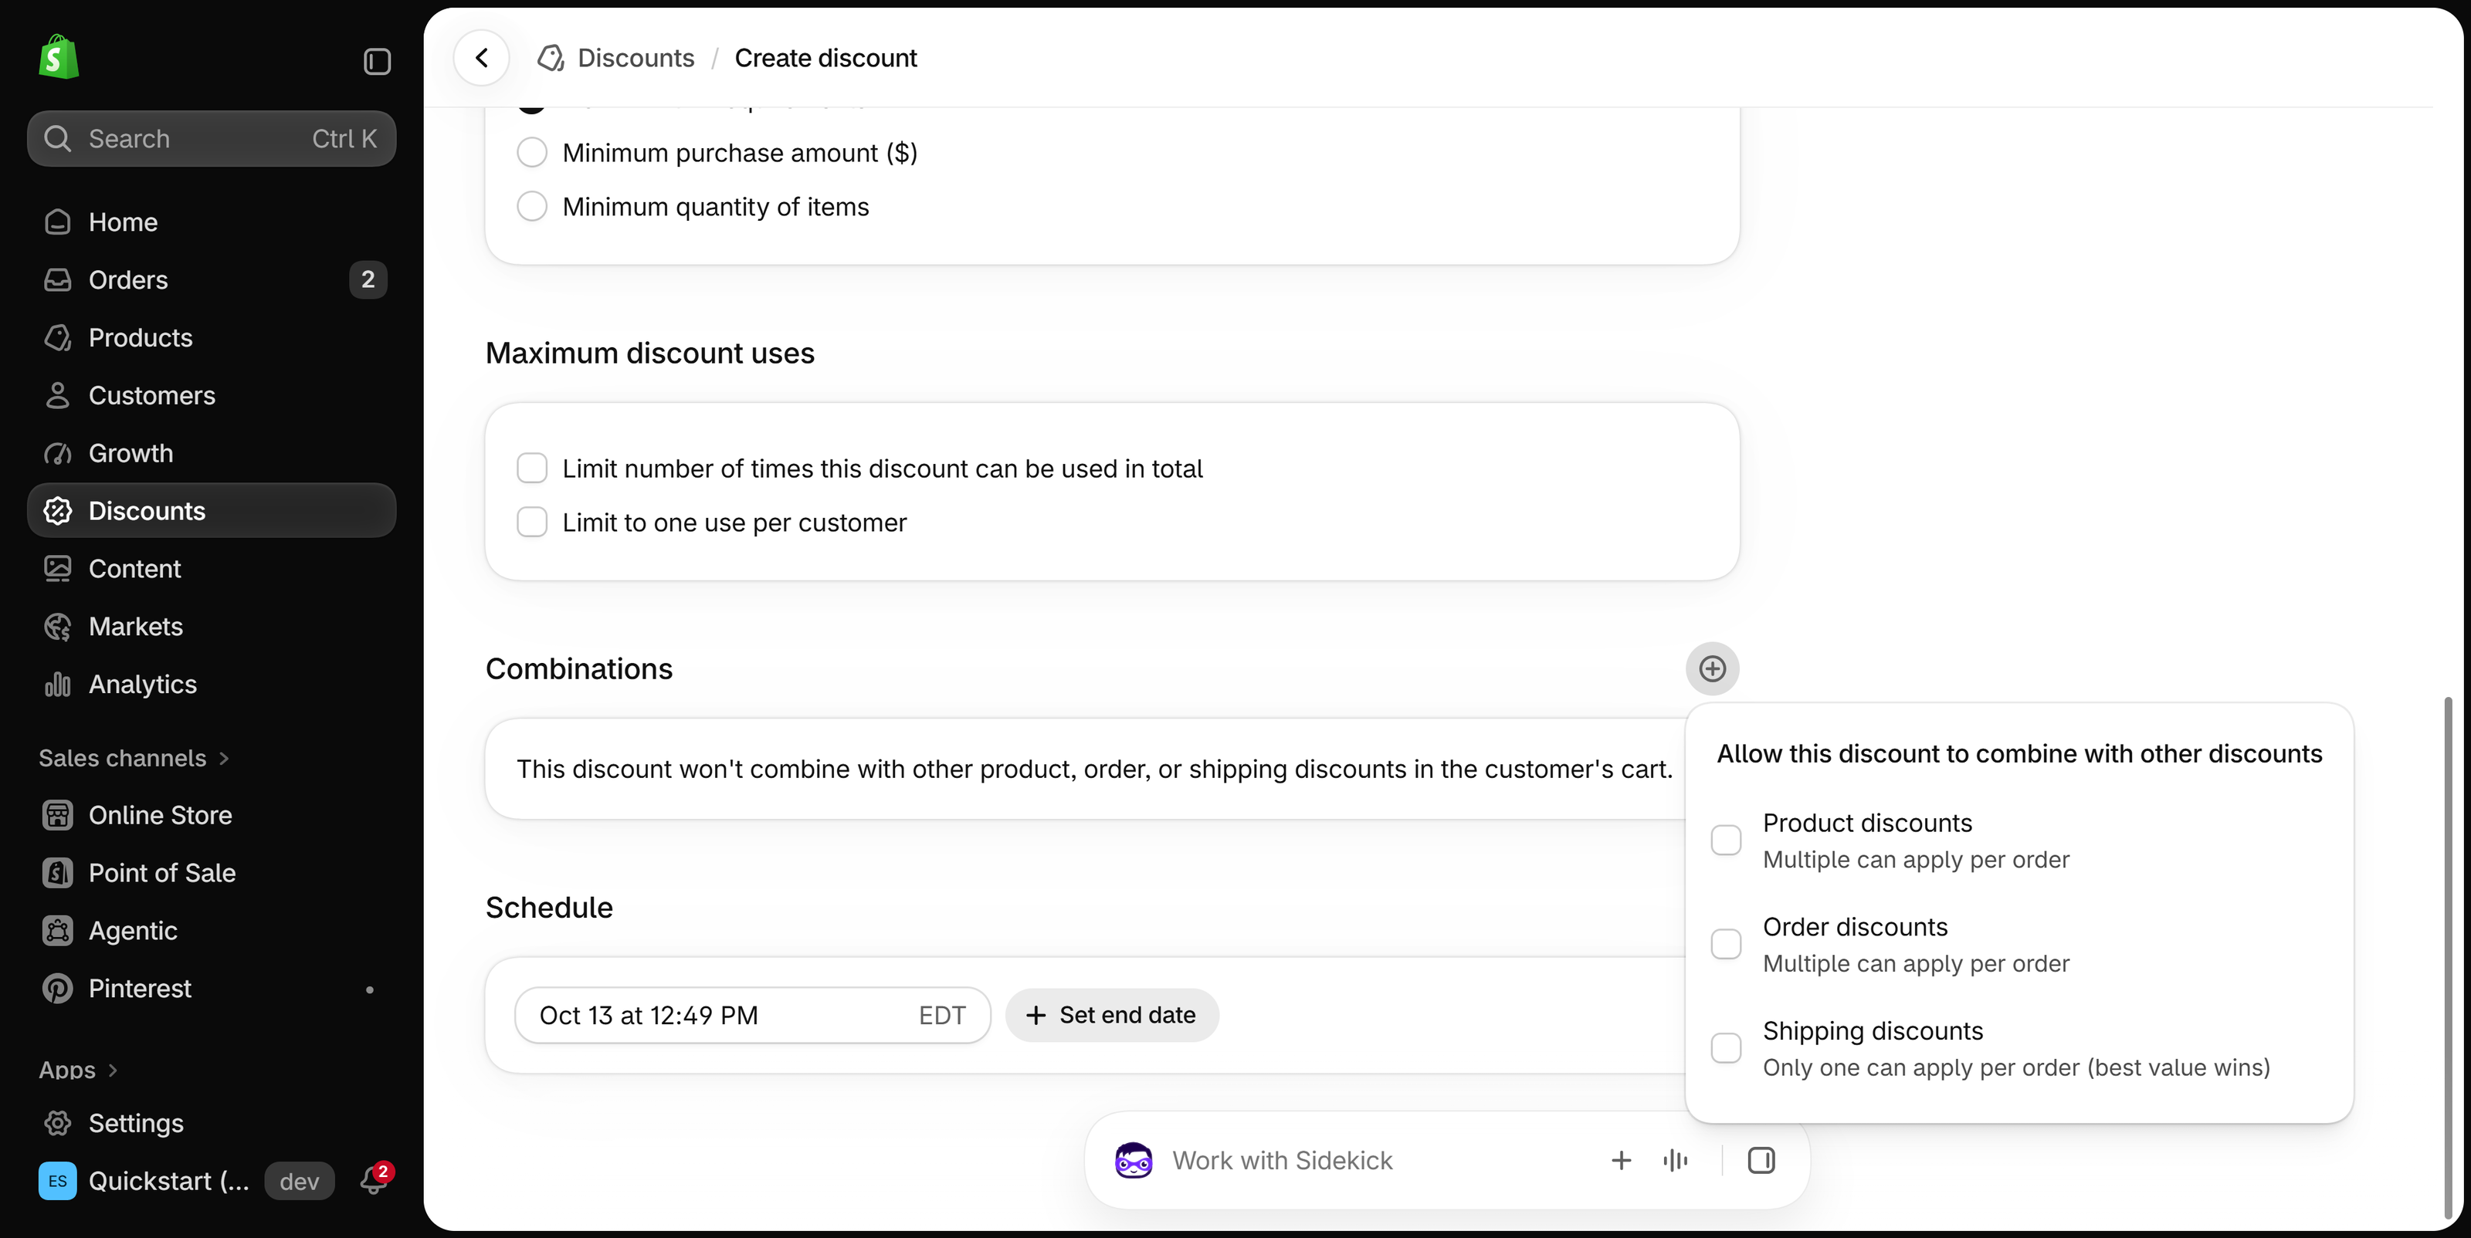
Task: Open Products in the sidebar
Action: (x=211, y=337)
